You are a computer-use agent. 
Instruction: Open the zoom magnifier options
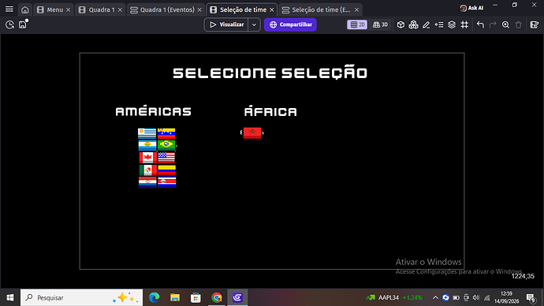point(506,24)
